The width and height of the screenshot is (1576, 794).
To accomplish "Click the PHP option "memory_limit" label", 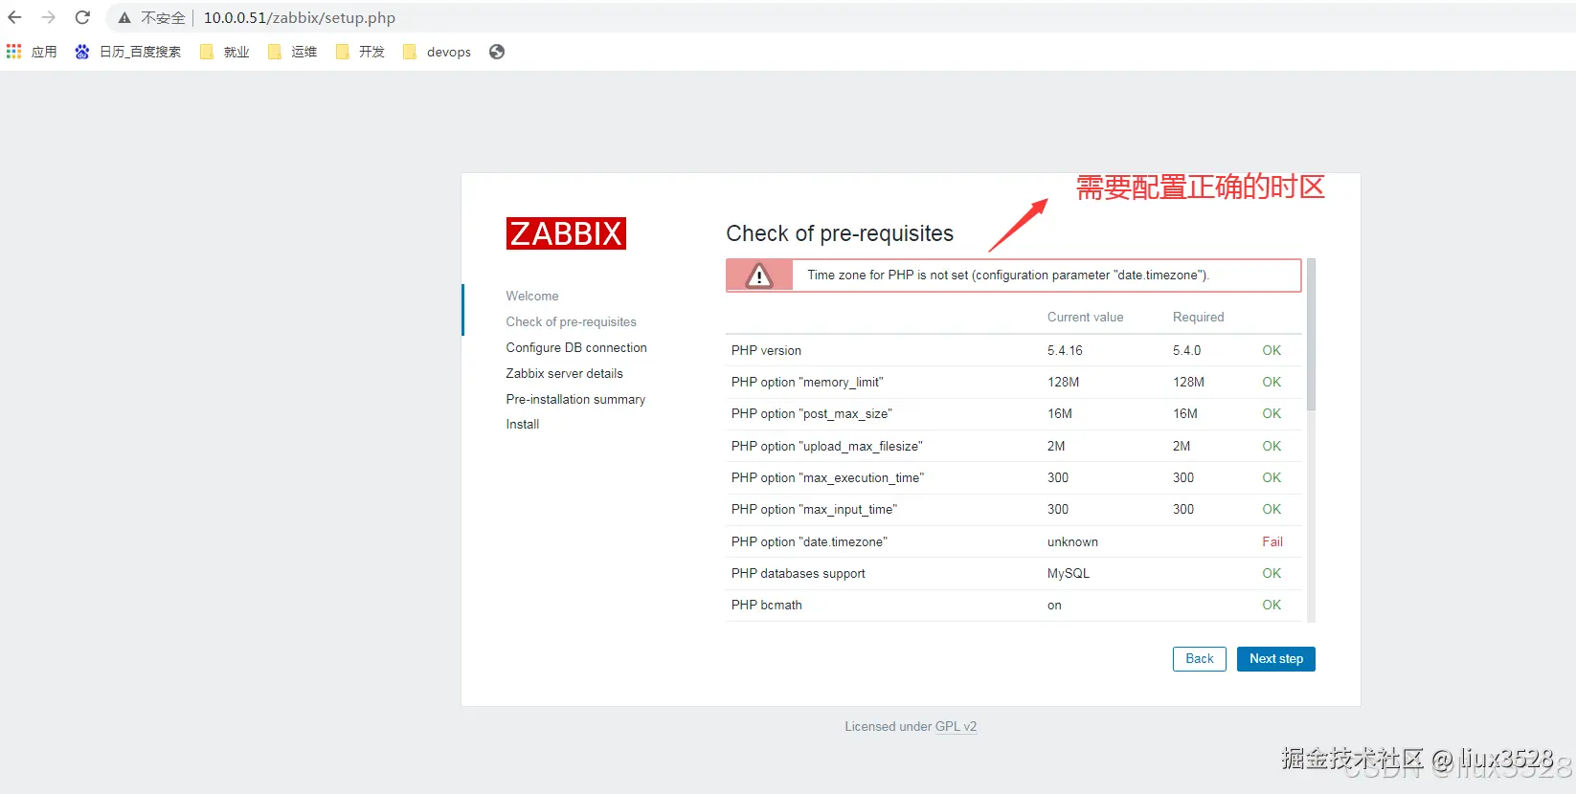I will click(x=807, y=382).
